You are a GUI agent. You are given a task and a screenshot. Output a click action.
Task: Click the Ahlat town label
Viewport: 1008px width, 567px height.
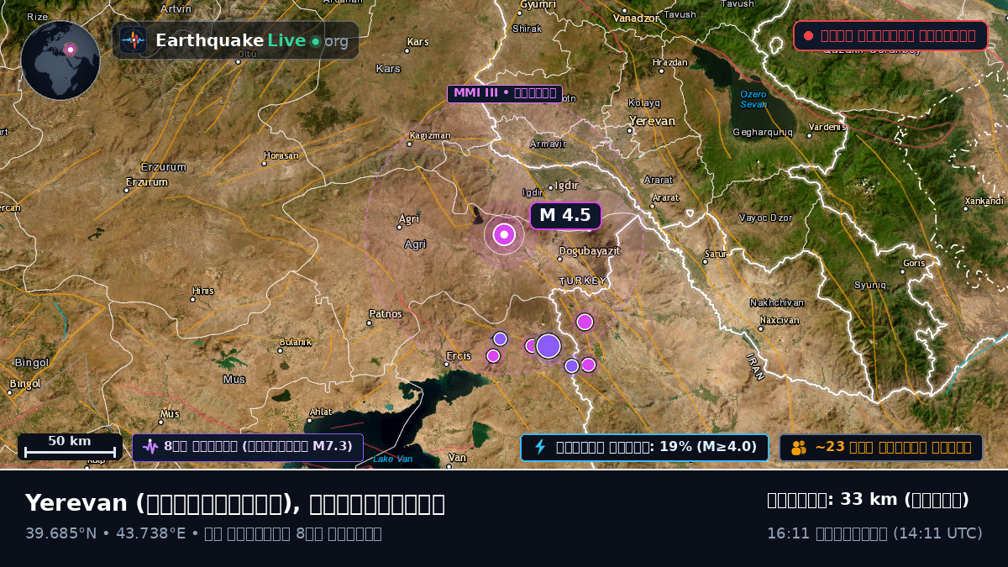coord(321,412)
